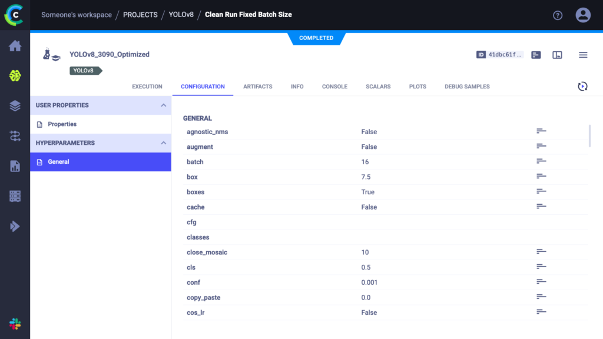
Task: Click the experiment flask type icon
Action: click(51, 55)
